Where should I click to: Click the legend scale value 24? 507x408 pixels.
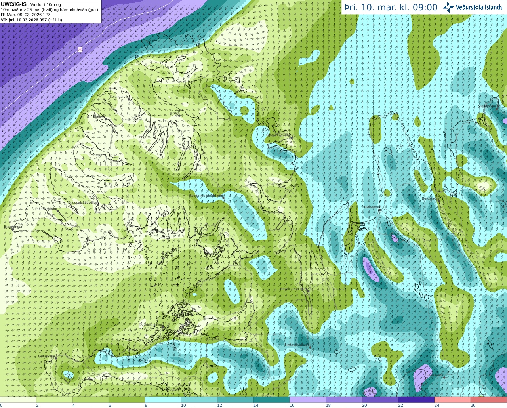[437, 405]
